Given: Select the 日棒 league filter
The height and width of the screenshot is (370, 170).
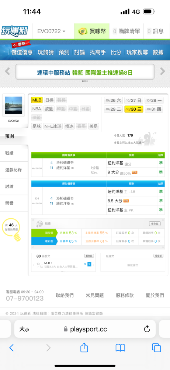Looking at the screenshot, I should click(49, 100).
